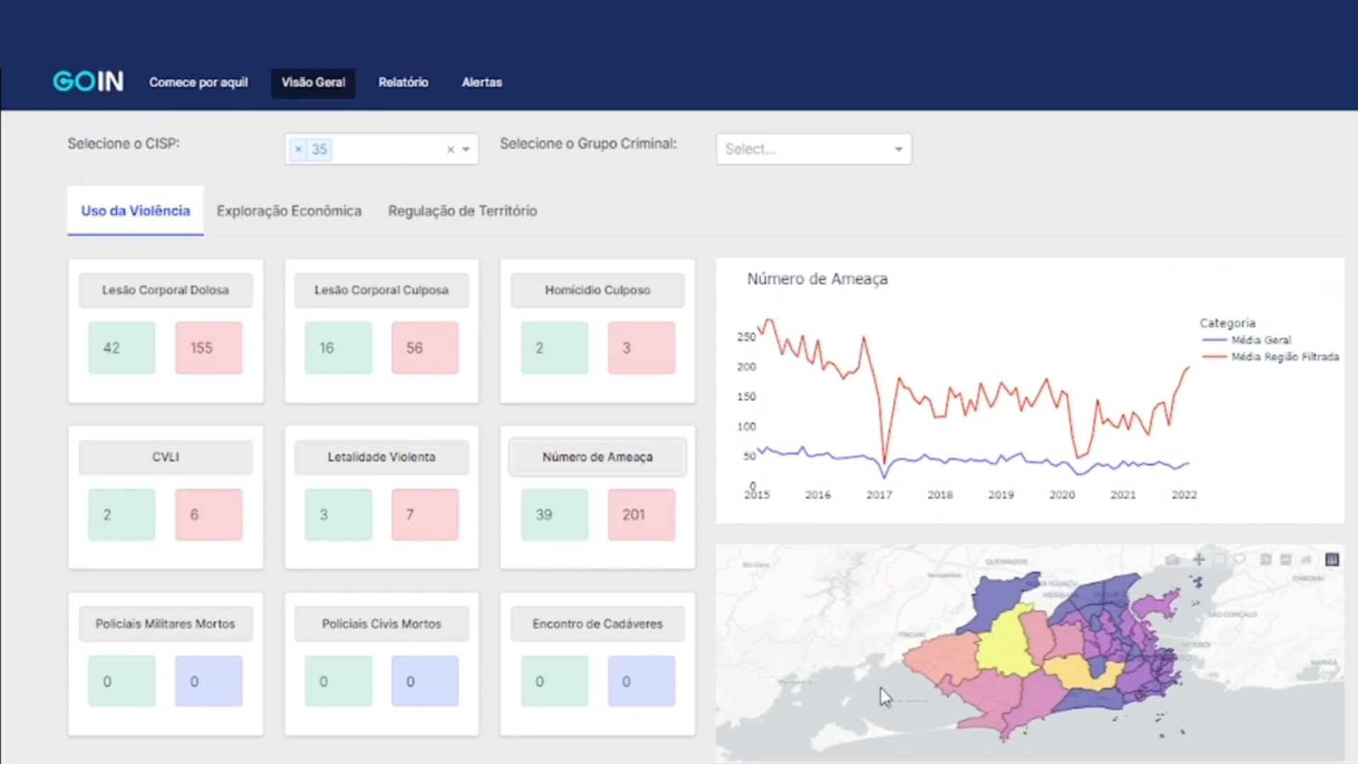Switch to the Exploração Econômica tab
This screenshot has width=1358, height=764.
[289, 211]
